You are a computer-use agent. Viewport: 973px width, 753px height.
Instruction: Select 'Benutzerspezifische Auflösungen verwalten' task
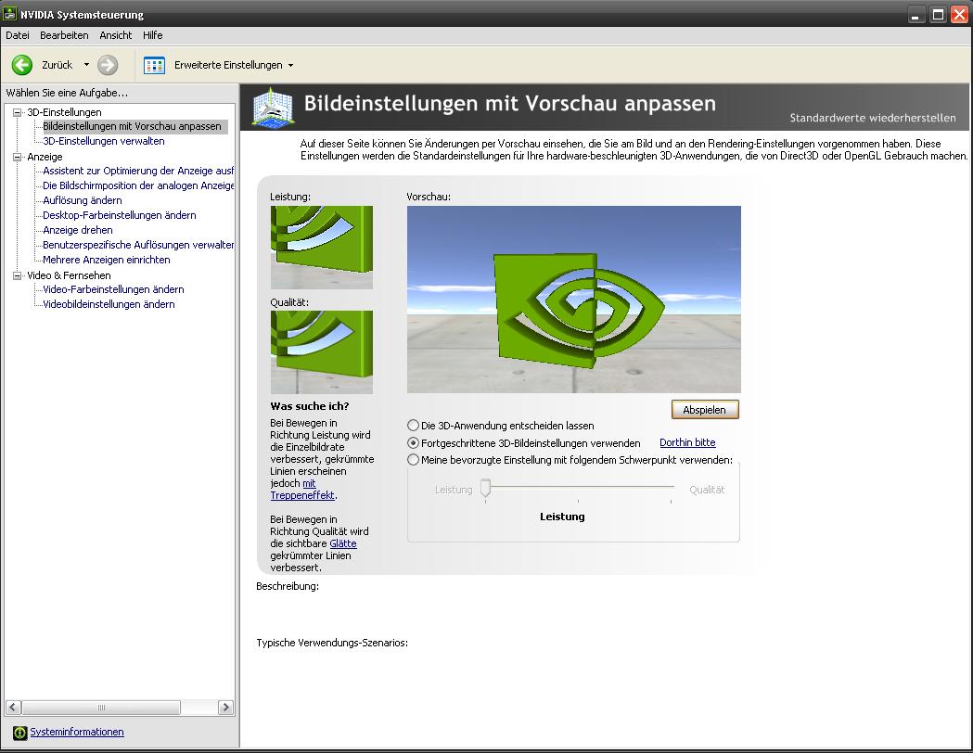[x=138, y=245]
